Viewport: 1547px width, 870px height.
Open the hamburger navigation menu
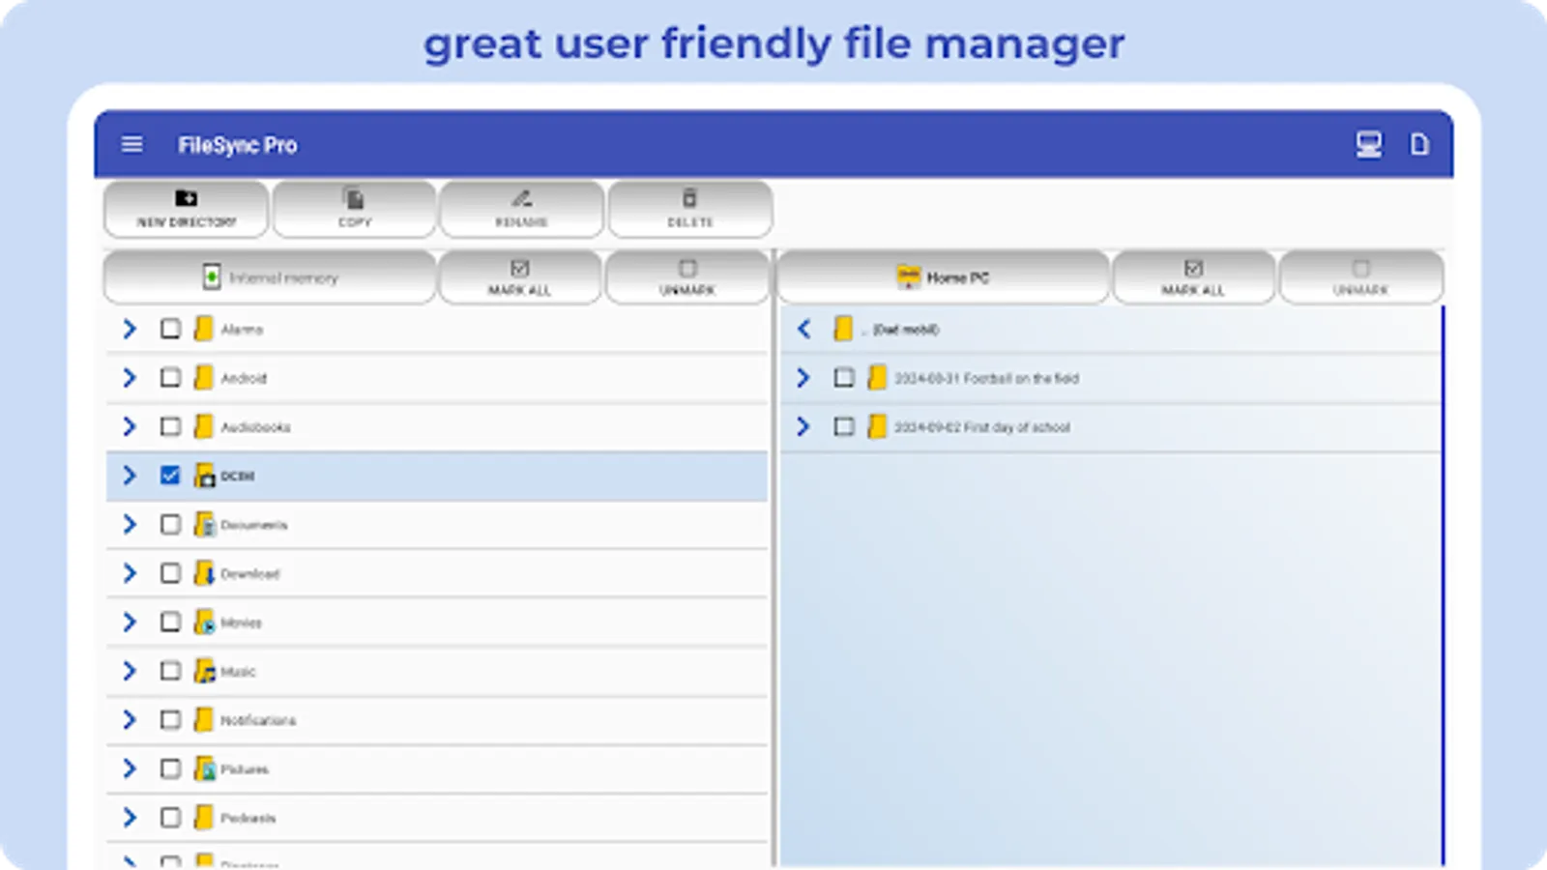(x=132, y=144)
